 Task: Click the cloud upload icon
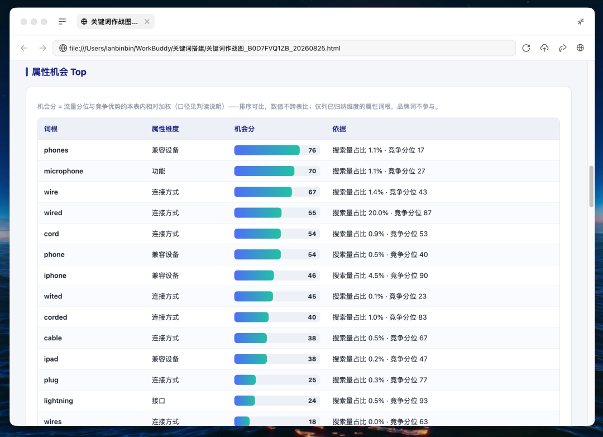(544, 48)
